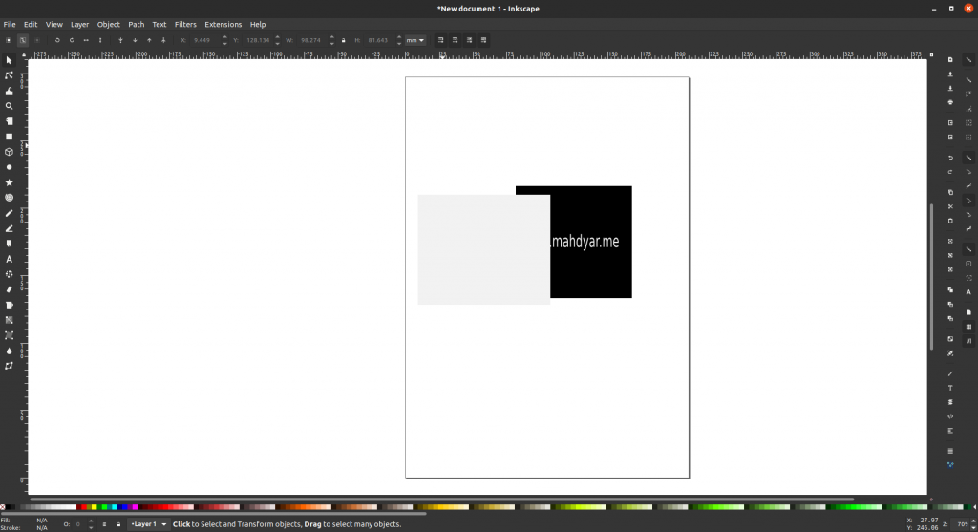Select the Pencil freehand tool
Image resolution: width=978 pixels, height=532 pixels.
(x=10, y=213)
